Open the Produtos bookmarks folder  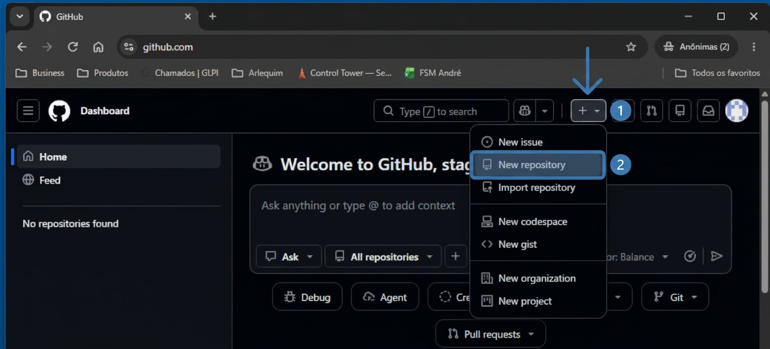[x=102, y=73]
